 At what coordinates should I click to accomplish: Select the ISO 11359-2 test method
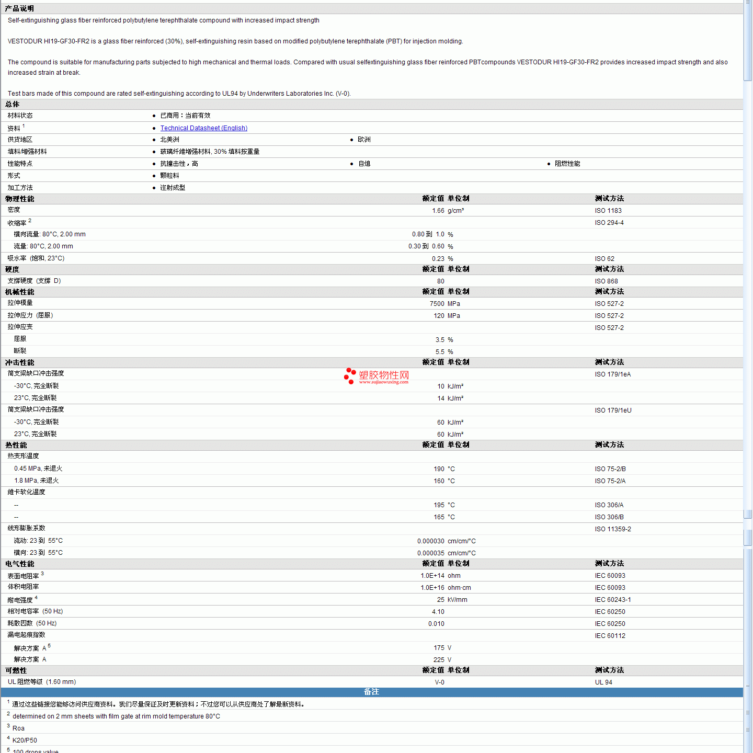click(613, 529)
